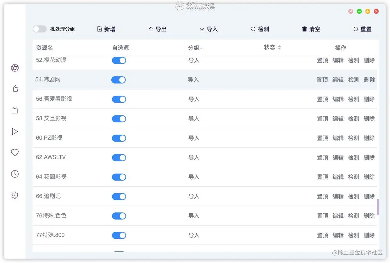Toggle 自选源 switch for 58.艾旦影视
Viewport: 390px width, 263px height.
pos(119,119)
